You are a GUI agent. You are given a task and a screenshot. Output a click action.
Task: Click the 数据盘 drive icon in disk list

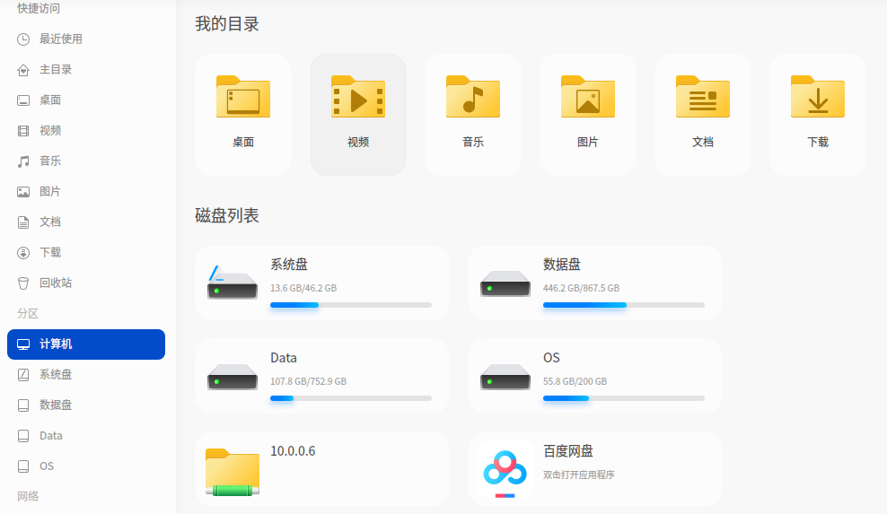pos(505,283)
